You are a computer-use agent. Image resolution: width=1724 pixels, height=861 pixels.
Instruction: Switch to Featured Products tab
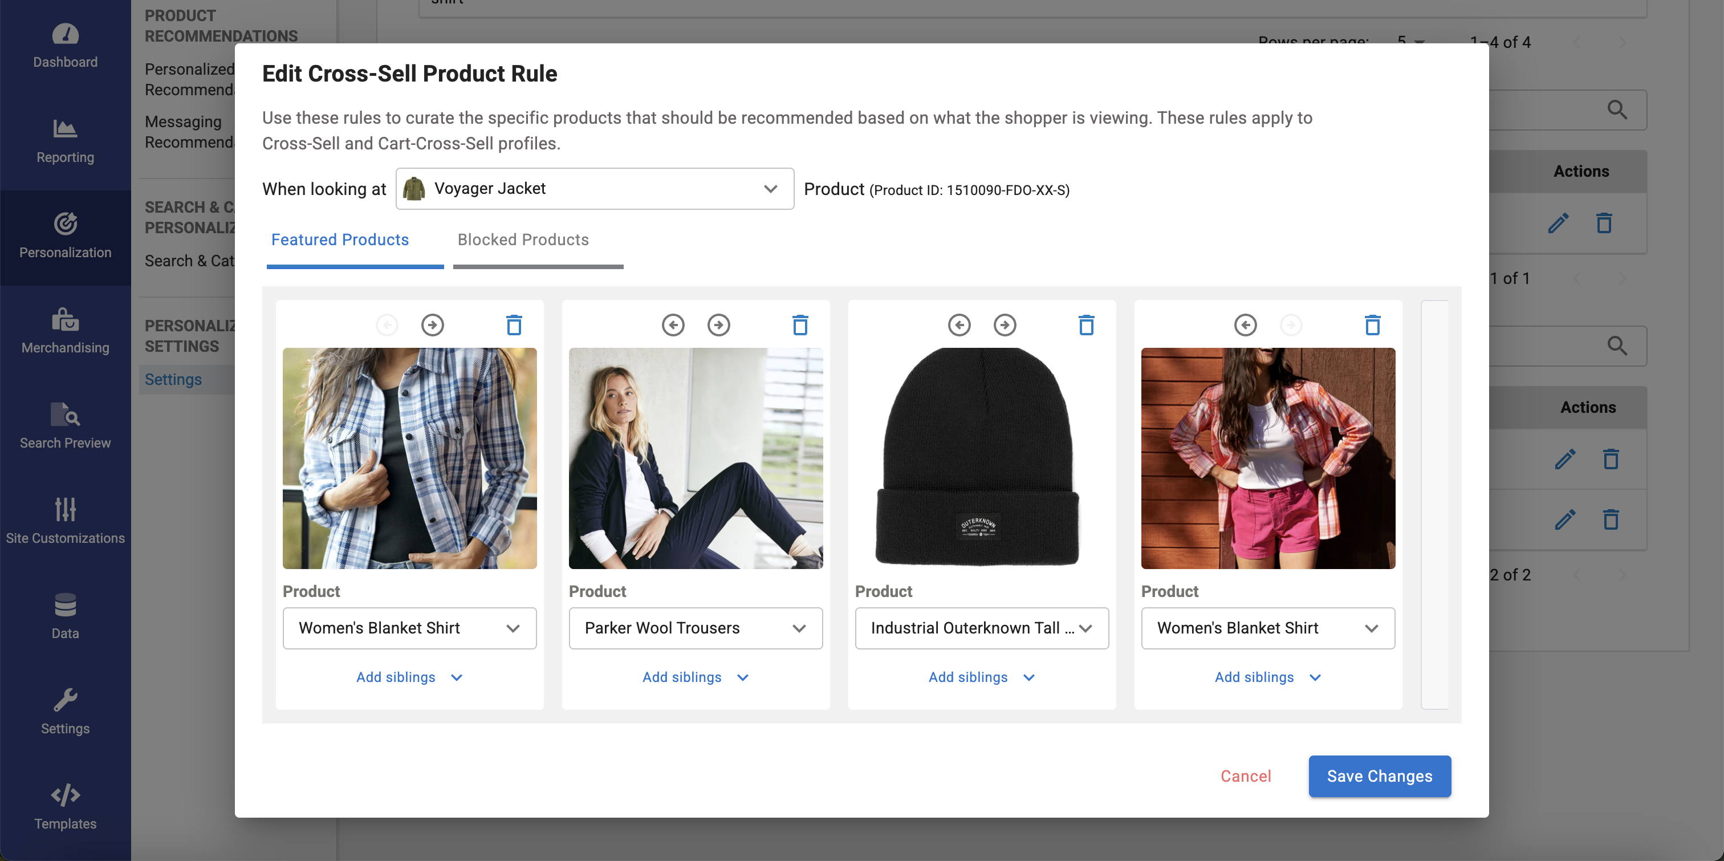tap(355, 241)
